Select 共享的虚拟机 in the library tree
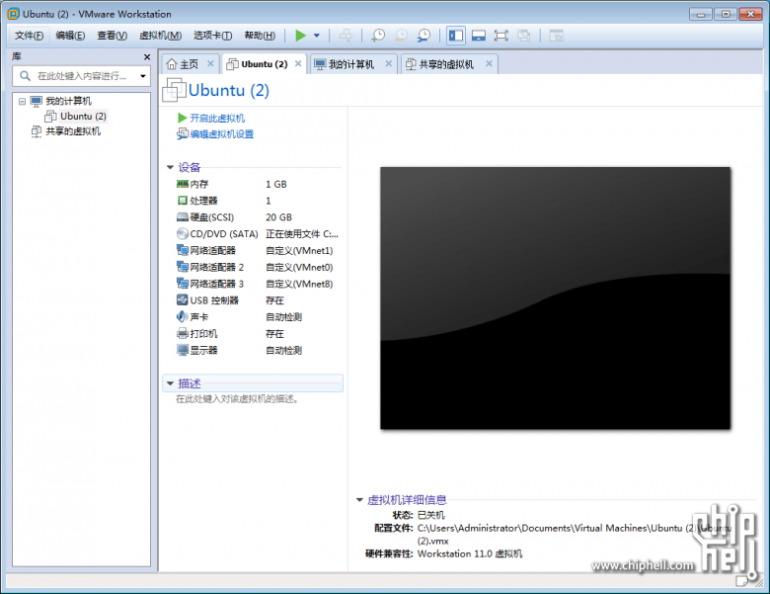Screen dimensions: 770x594 pyautogui.click(x=73, y=131)
